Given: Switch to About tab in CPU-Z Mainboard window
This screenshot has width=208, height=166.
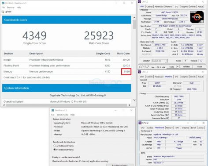Looking at the screenshot, I should pos(201,128).
